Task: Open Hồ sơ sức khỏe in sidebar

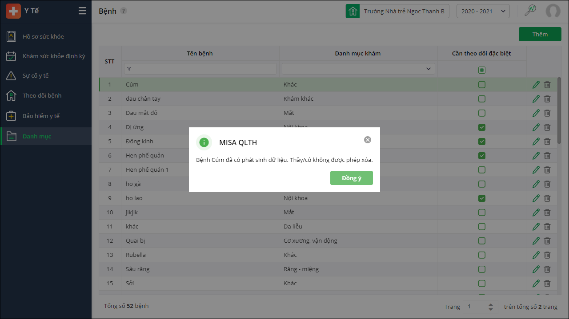Action: [43, 36]
